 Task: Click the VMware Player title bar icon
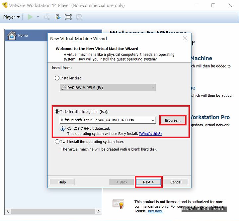click(x=5, y=5)
